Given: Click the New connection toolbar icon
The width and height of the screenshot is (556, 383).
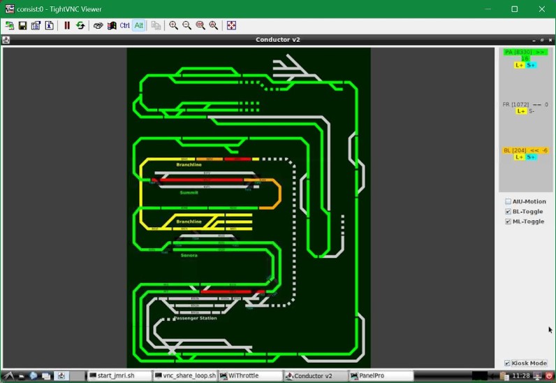Looking at the screenshot, I should point(10,26).
